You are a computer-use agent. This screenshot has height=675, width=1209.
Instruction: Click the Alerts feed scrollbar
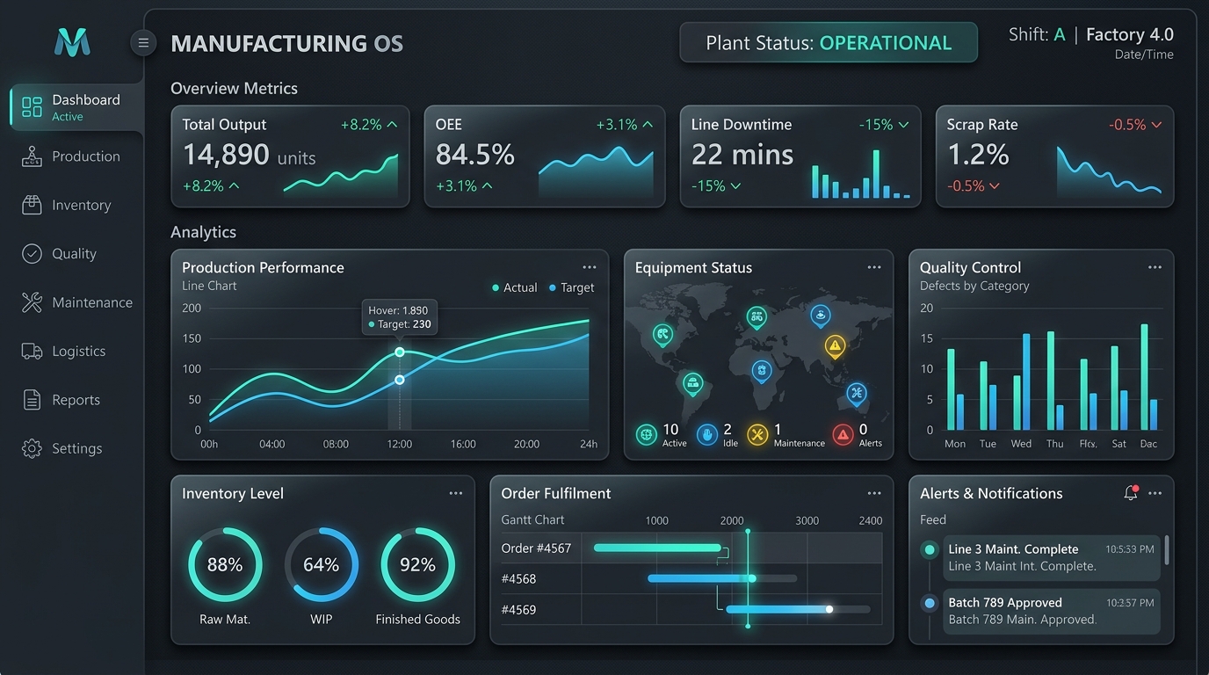tap(1167, 550)
